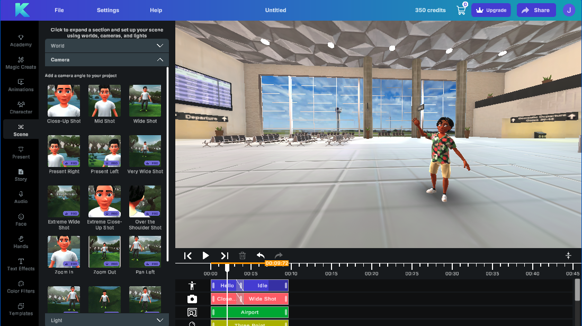Click the timeline vertical scrollbar
Screen dimensions: 582x326
tap(577, 290)
